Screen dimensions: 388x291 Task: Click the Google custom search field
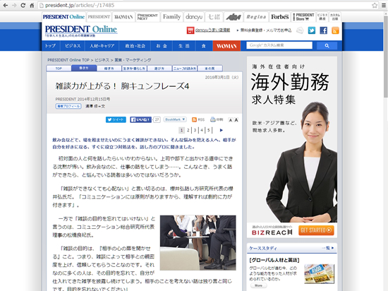(279, 45)
